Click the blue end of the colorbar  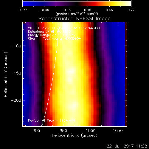[25, 4]
